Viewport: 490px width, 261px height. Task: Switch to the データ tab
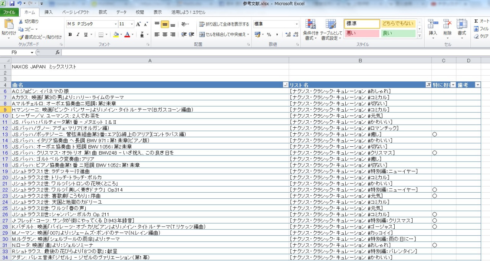coord(121,12)
